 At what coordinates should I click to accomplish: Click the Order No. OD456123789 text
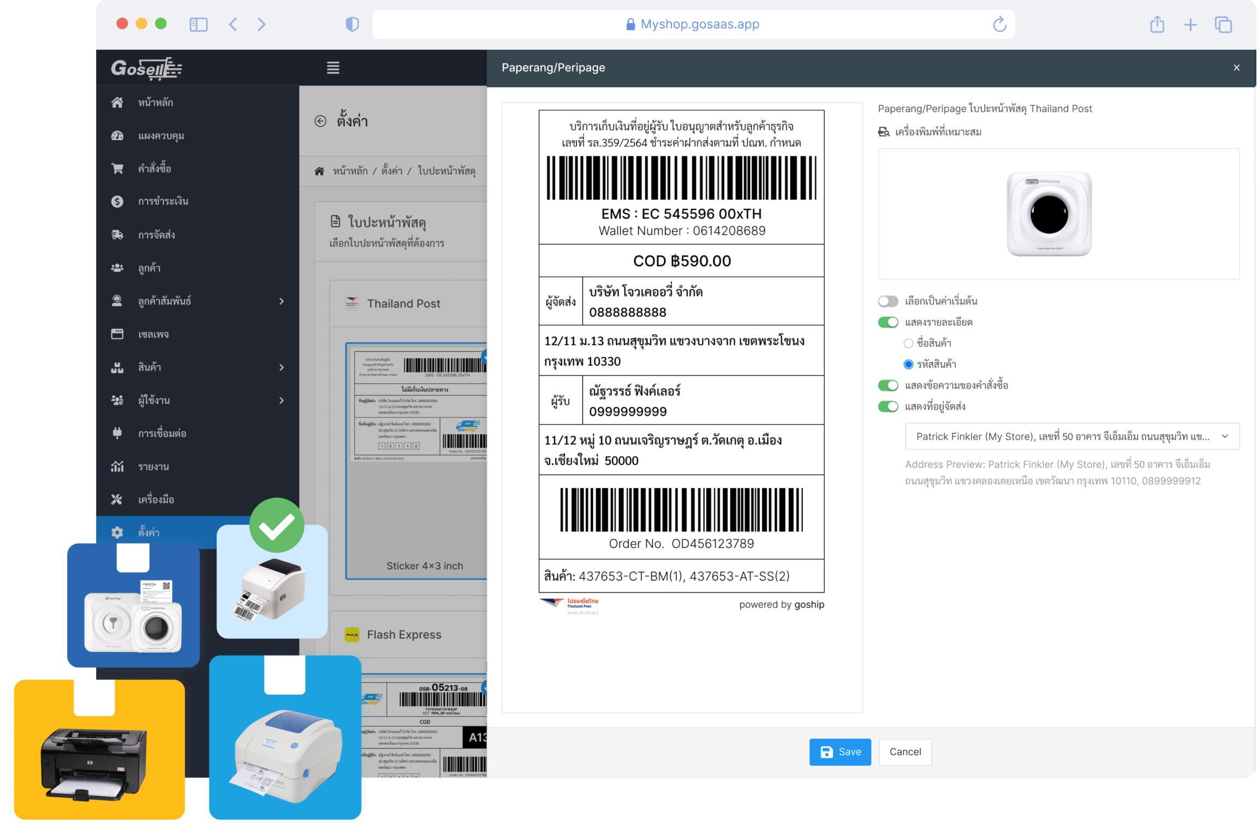point(681,544)
